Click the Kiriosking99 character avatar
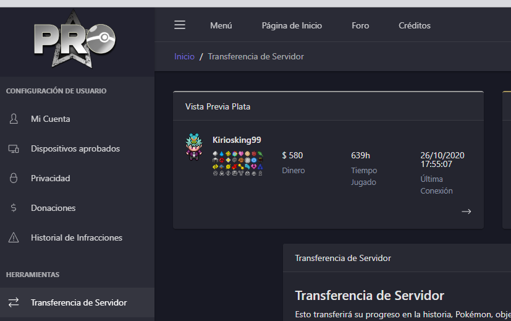The image size is (511, 321). pyautogui.click(x=194, y=148)
